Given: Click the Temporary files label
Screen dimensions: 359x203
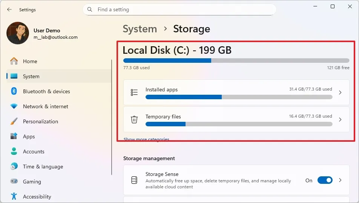Looking at the screenshot, I should point(163,117).
